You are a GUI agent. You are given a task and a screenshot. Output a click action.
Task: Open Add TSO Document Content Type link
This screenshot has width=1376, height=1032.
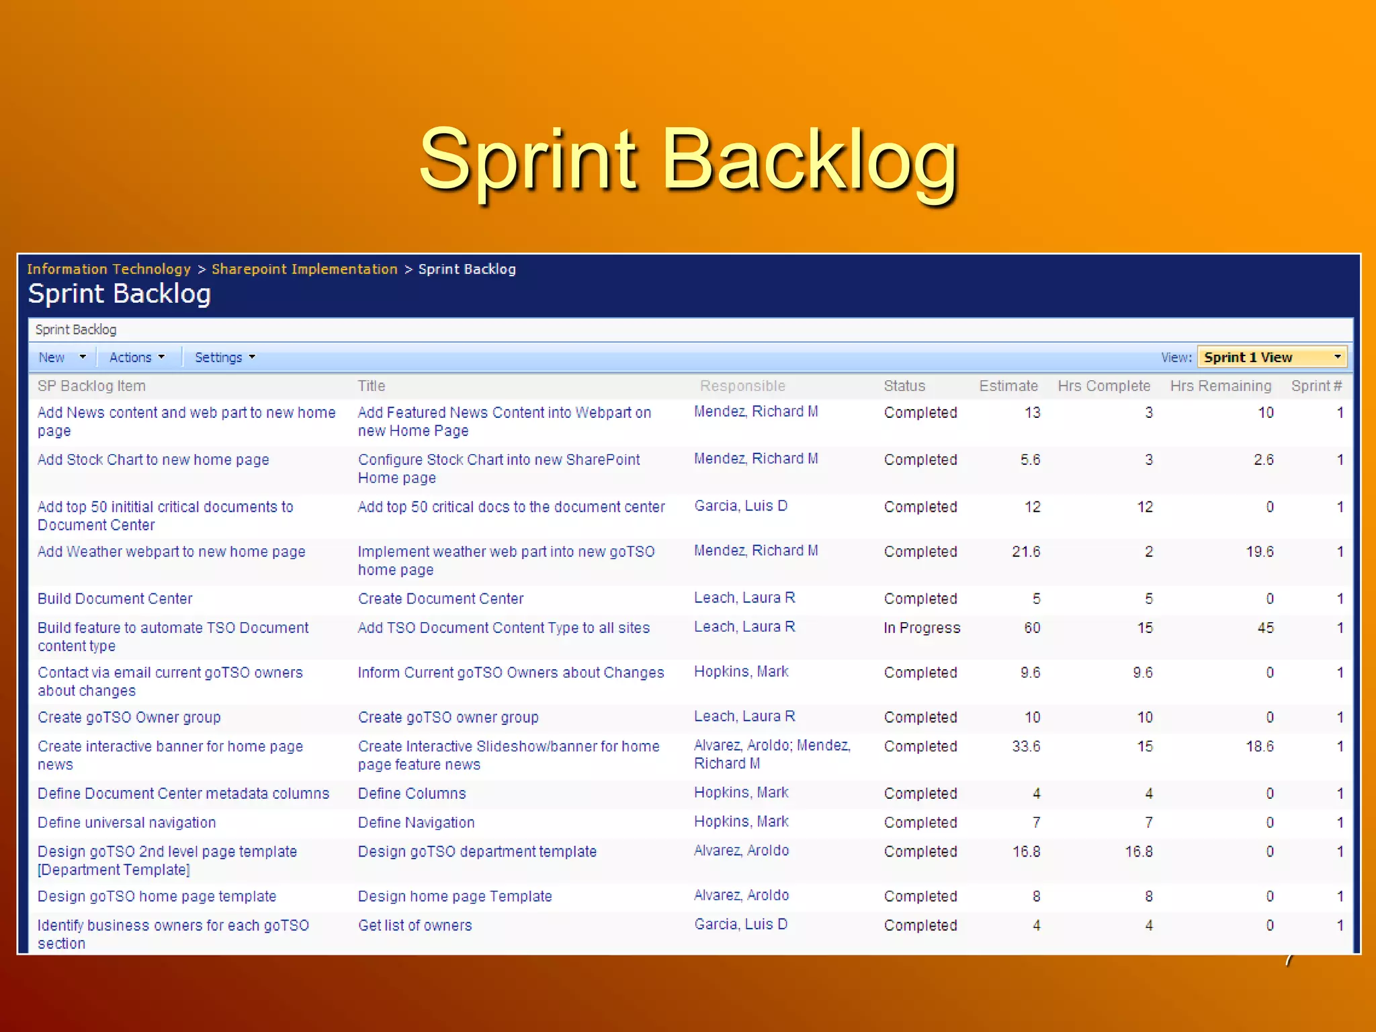(x=503, y=628)
